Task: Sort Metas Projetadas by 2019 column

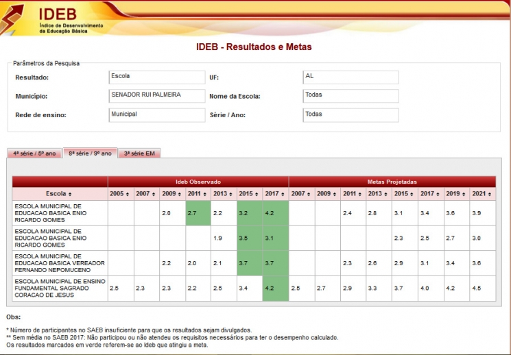Action: click(457, 194)
